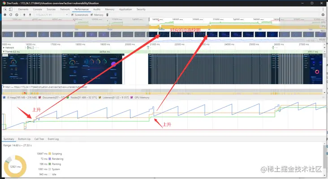
Task: Click the reload and profile icon
Action: point(11,15)
